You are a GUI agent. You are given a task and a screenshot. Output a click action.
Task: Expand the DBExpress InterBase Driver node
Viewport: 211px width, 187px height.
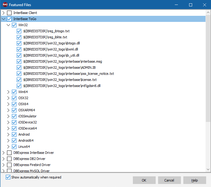(x=4, y=153)
